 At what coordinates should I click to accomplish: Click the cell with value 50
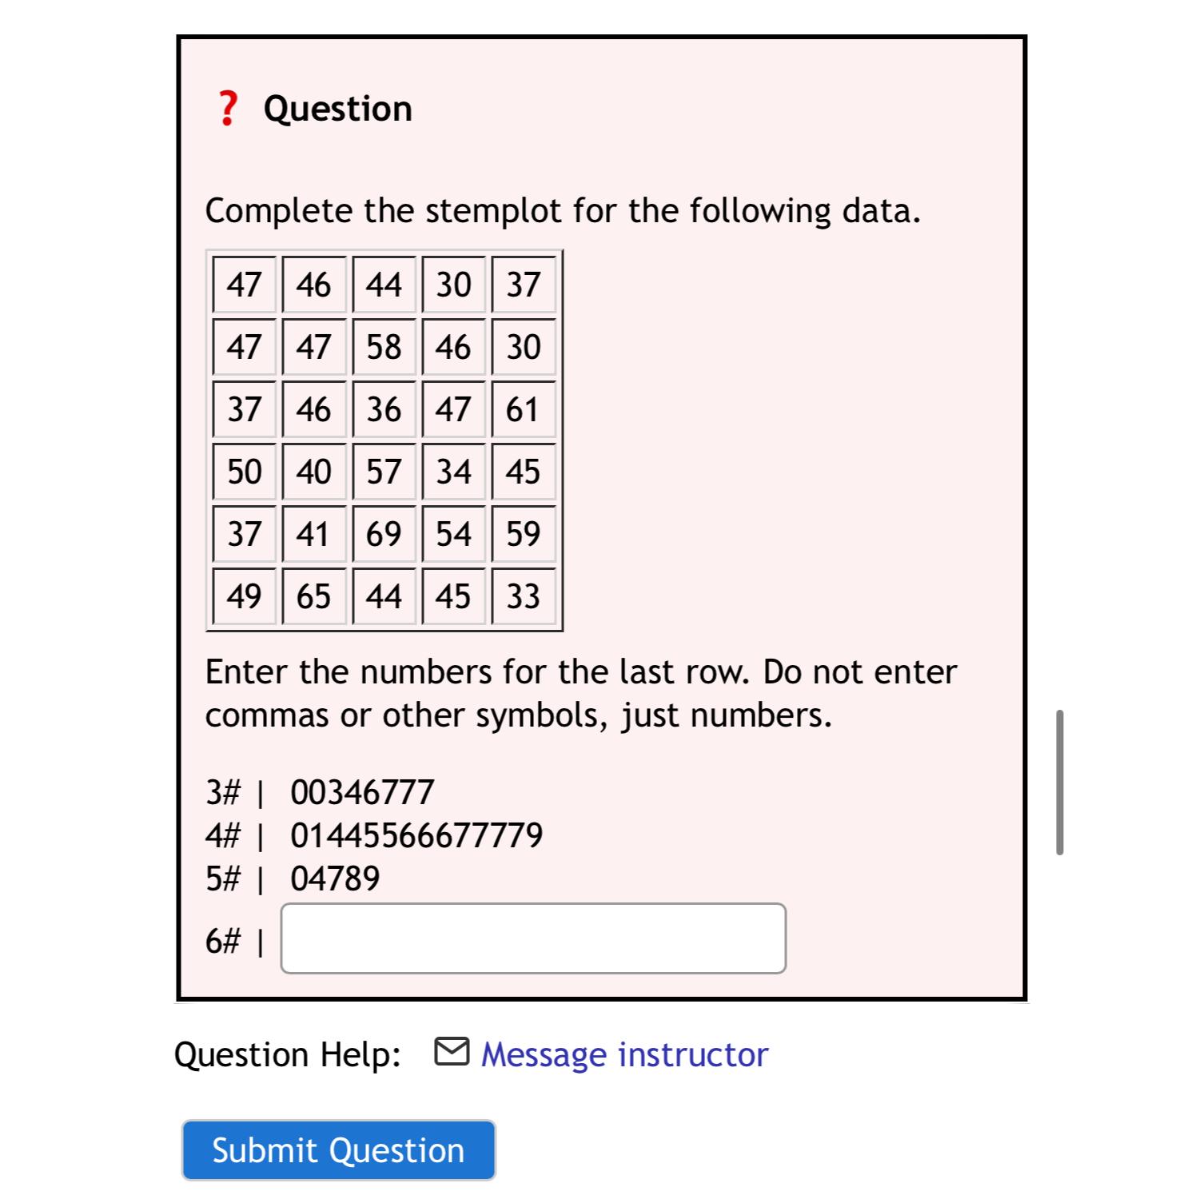coord(245,472)
